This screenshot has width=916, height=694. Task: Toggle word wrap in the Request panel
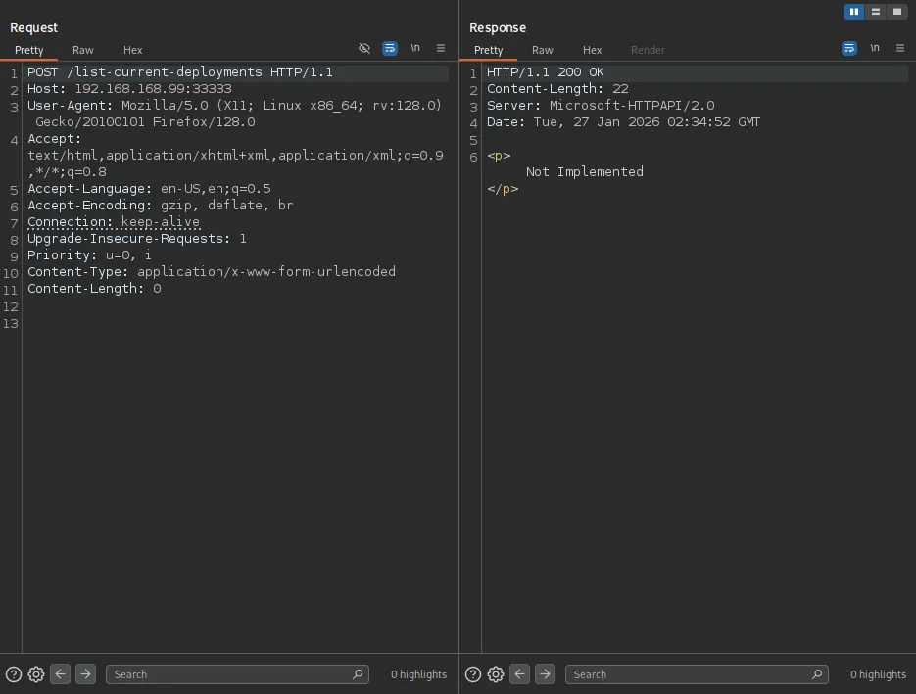click(x=390, y=48)
